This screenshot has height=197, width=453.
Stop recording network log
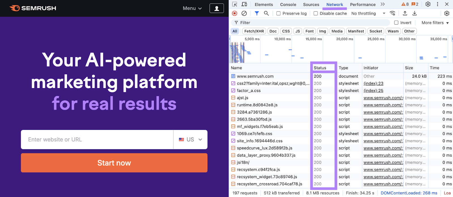tap(234, 13)
